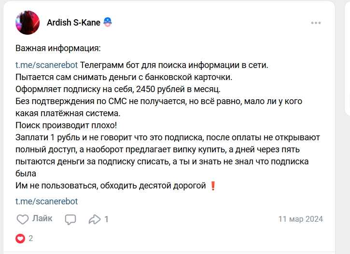This screenshot has height=254, width=350.
Task: Click the share count "1"
Action: point(106,219)
